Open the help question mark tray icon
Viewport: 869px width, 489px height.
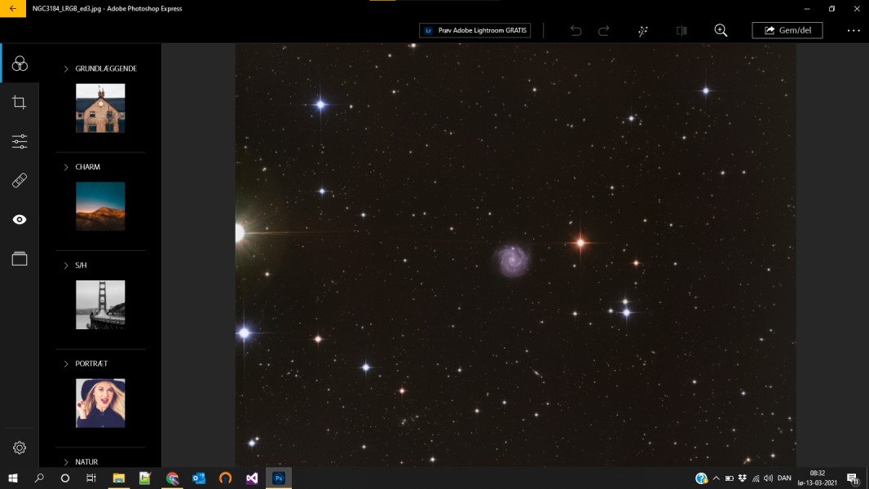click(x=701, y=478)
